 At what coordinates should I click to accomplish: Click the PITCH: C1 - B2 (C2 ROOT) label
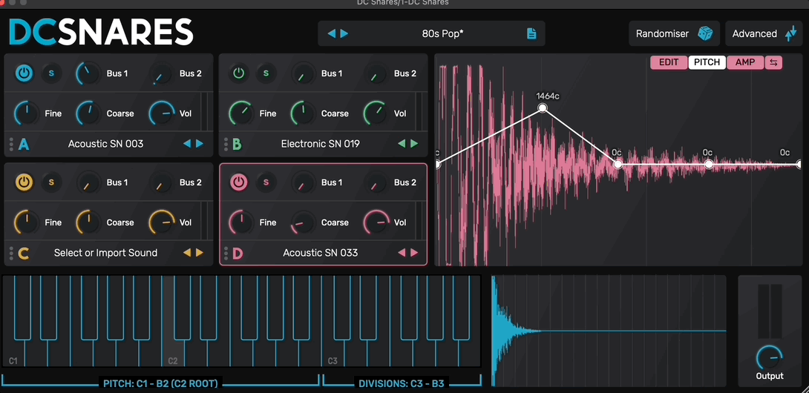[160, 383]
